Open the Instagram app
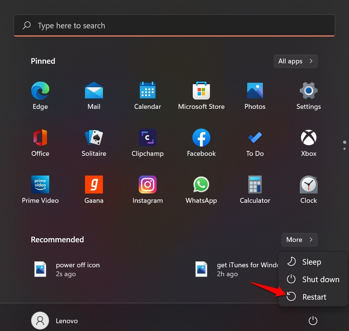This screenshot has width=349, height=331. point(148,190)
